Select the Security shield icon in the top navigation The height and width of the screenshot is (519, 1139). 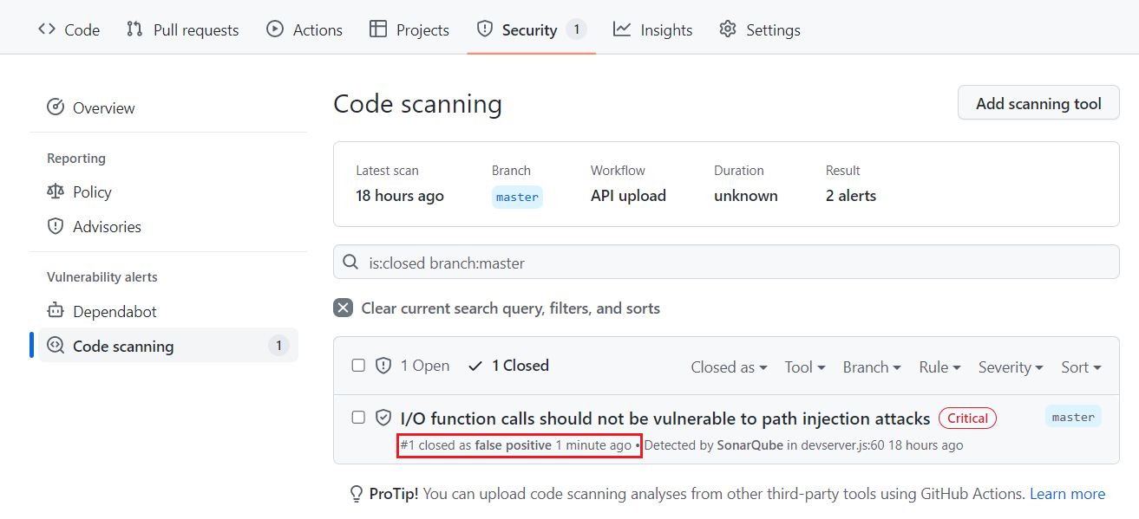[483, 29]
